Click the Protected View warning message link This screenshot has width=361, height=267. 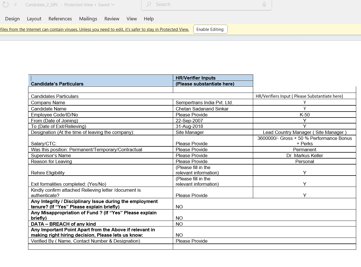tap(94, 29)
